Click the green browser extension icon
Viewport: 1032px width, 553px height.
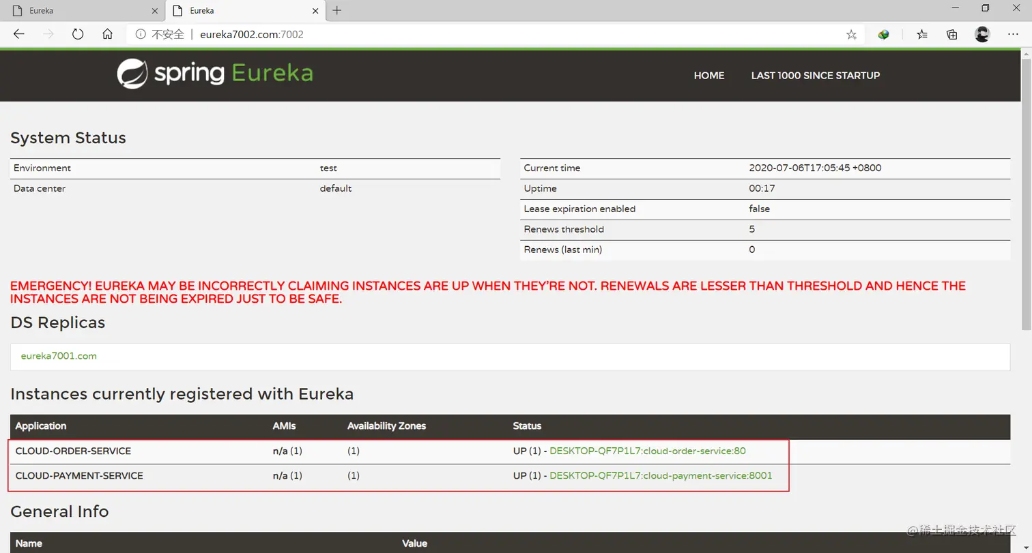(884, 34)
